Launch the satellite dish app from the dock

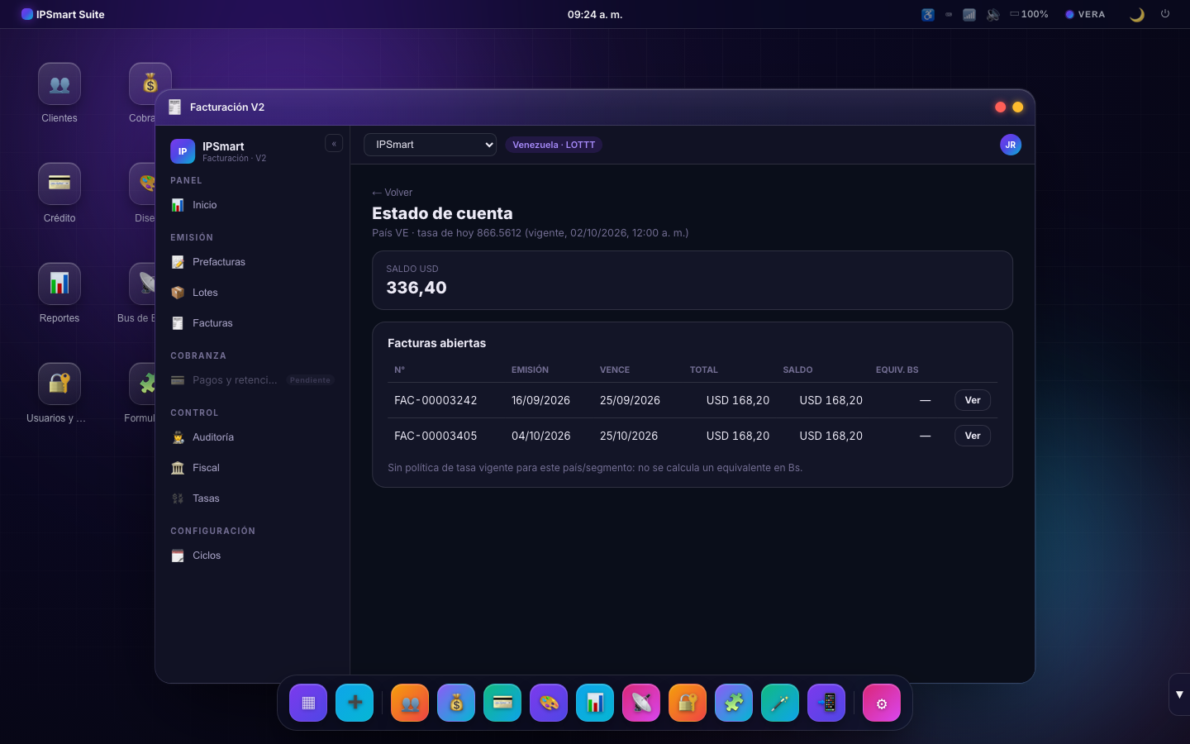point(641,703)
